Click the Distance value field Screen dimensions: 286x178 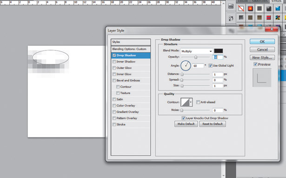(x=218, y=74)
